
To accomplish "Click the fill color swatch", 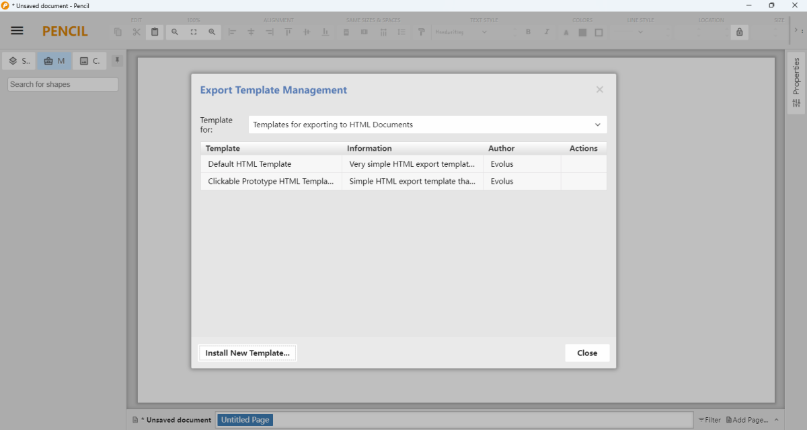I will click(582, 32).
